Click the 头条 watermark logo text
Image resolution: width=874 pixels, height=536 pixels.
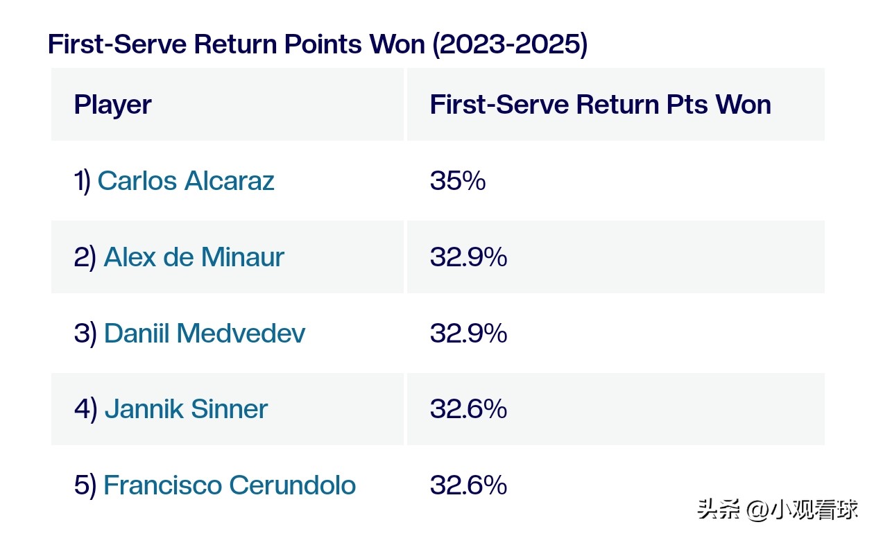[719, 510]
